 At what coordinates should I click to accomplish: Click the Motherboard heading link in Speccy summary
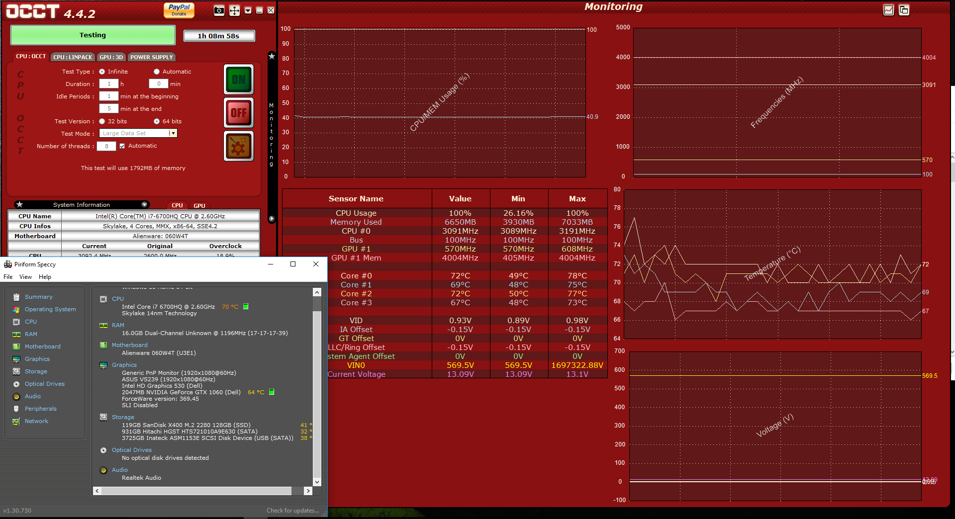pos(129,345)
